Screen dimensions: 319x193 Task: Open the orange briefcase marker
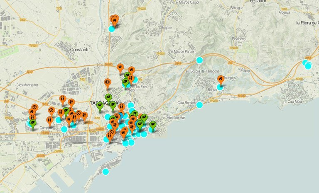(x=107, y=82)
